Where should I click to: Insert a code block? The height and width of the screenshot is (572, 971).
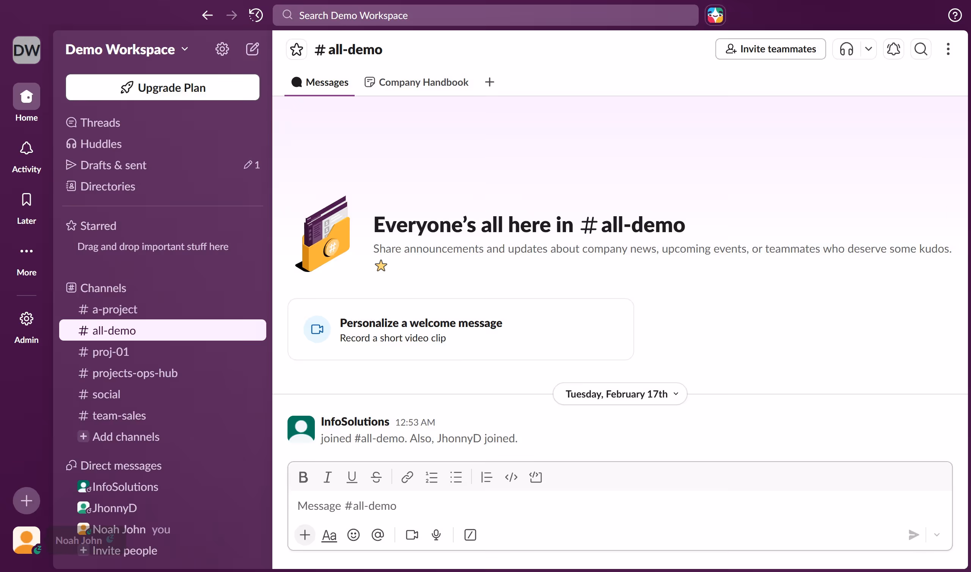point(536,477)
